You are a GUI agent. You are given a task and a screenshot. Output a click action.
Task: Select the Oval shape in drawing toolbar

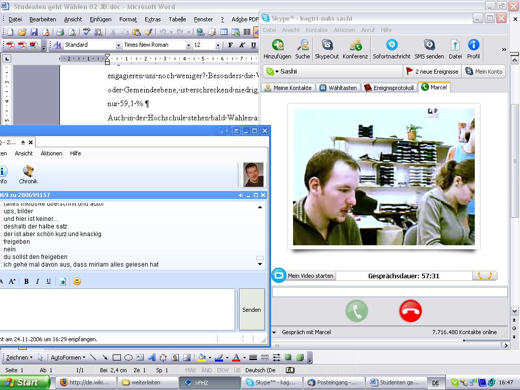click(128, 357)
